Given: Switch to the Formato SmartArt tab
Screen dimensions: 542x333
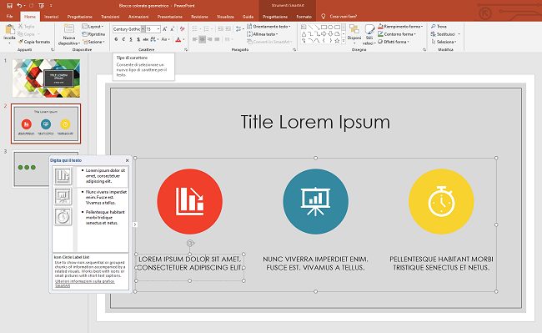Looking at the screenshot, I should 304,16.
